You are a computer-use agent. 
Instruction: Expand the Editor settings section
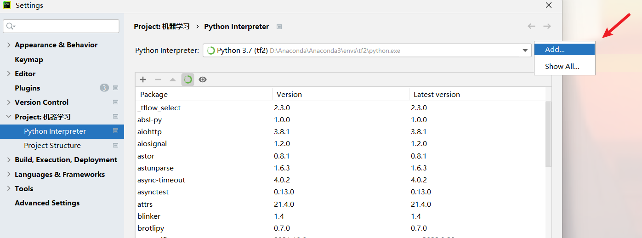[9, 74]
